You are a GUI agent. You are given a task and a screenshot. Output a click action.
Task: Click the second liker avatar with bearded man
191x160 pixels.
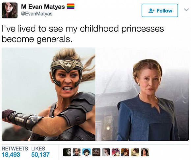(x=77, y=152)
